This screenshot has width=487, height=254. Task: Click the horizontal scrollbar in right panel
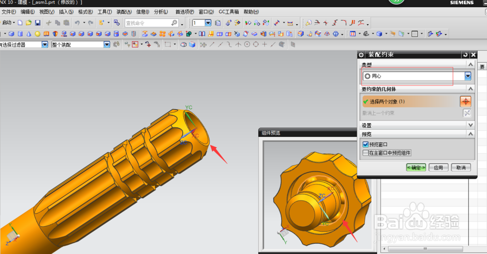(x=425, y=249)
